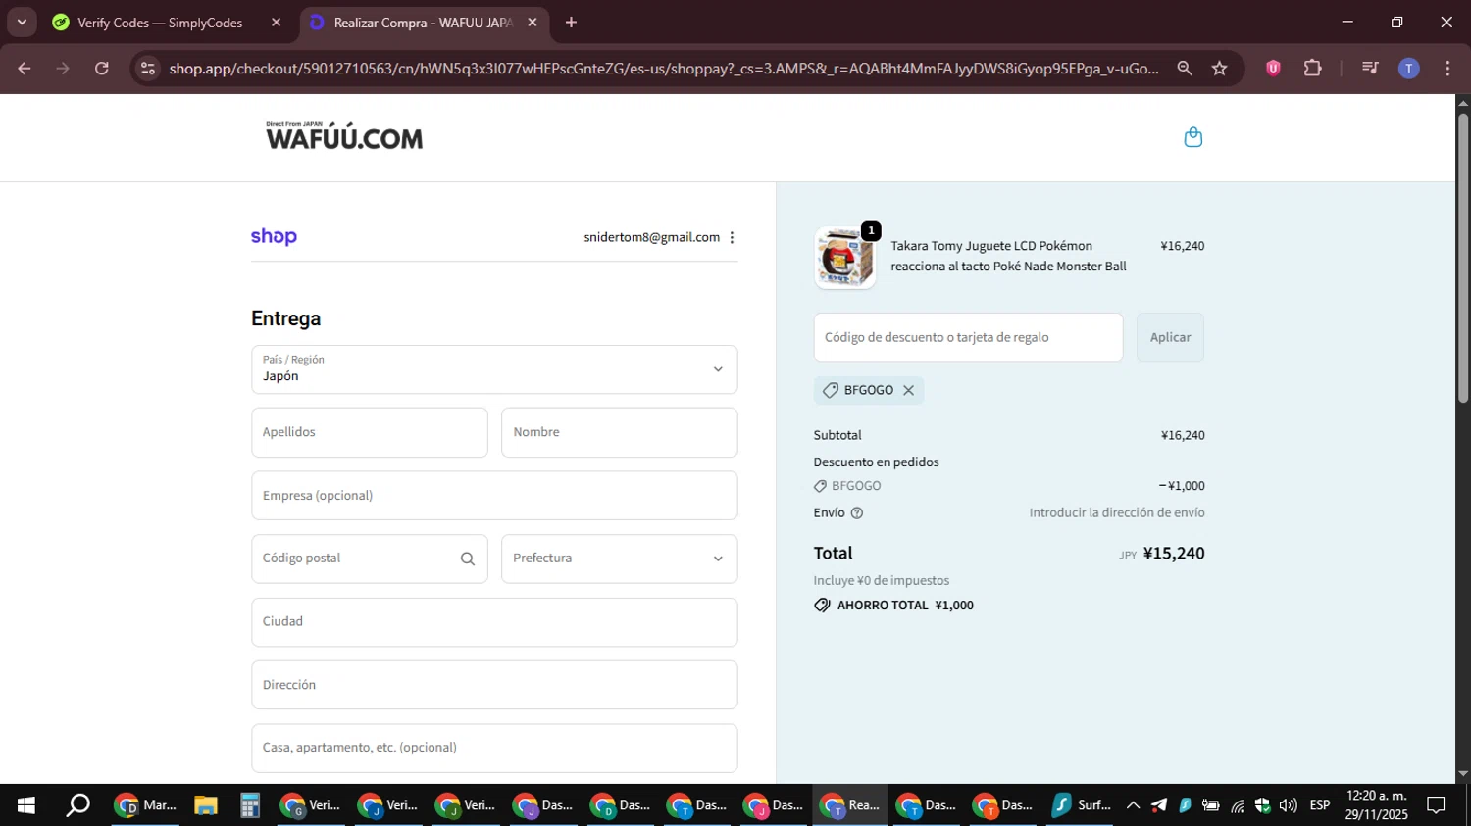Screen dimensions: 1471x826
Task: Click Incluye ¥0 de impuestos text
Action: point(882,581)
